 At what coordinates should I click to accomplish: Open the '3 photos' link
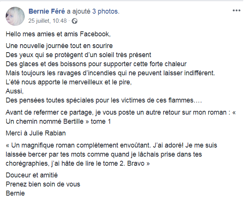(106, 11)
